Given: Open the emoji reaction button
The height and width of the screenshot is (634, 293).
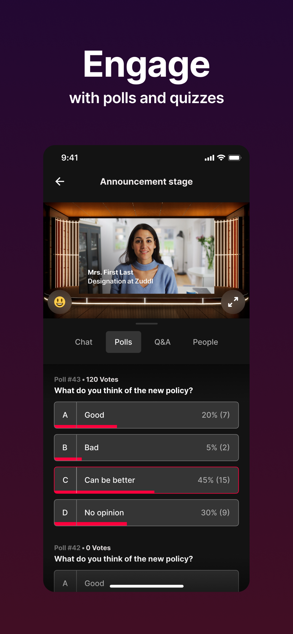Looking at the screenshot, I should pos(60,302).
